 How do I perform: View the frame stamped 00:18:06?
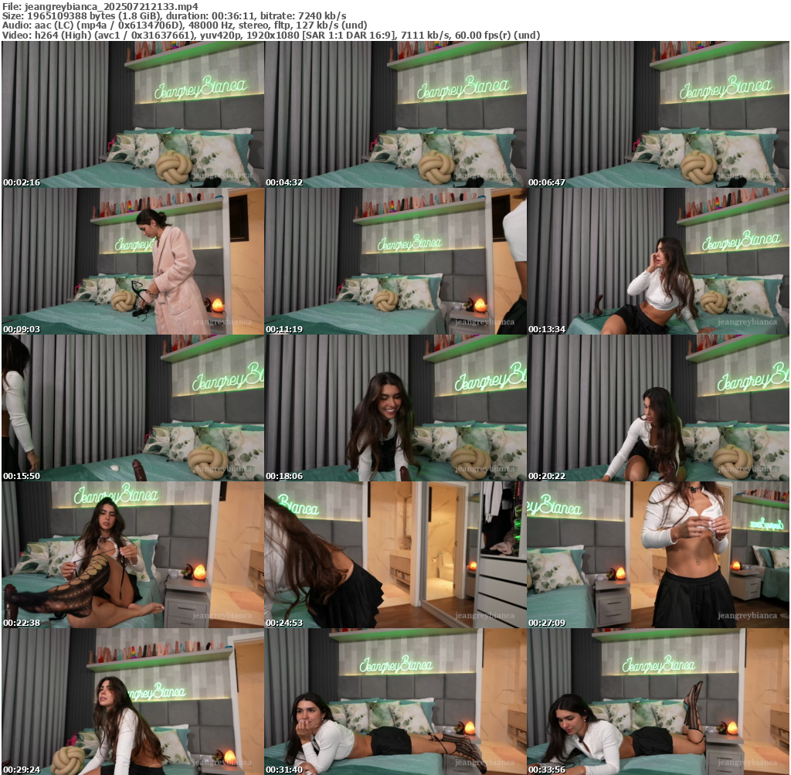point(395,408)
